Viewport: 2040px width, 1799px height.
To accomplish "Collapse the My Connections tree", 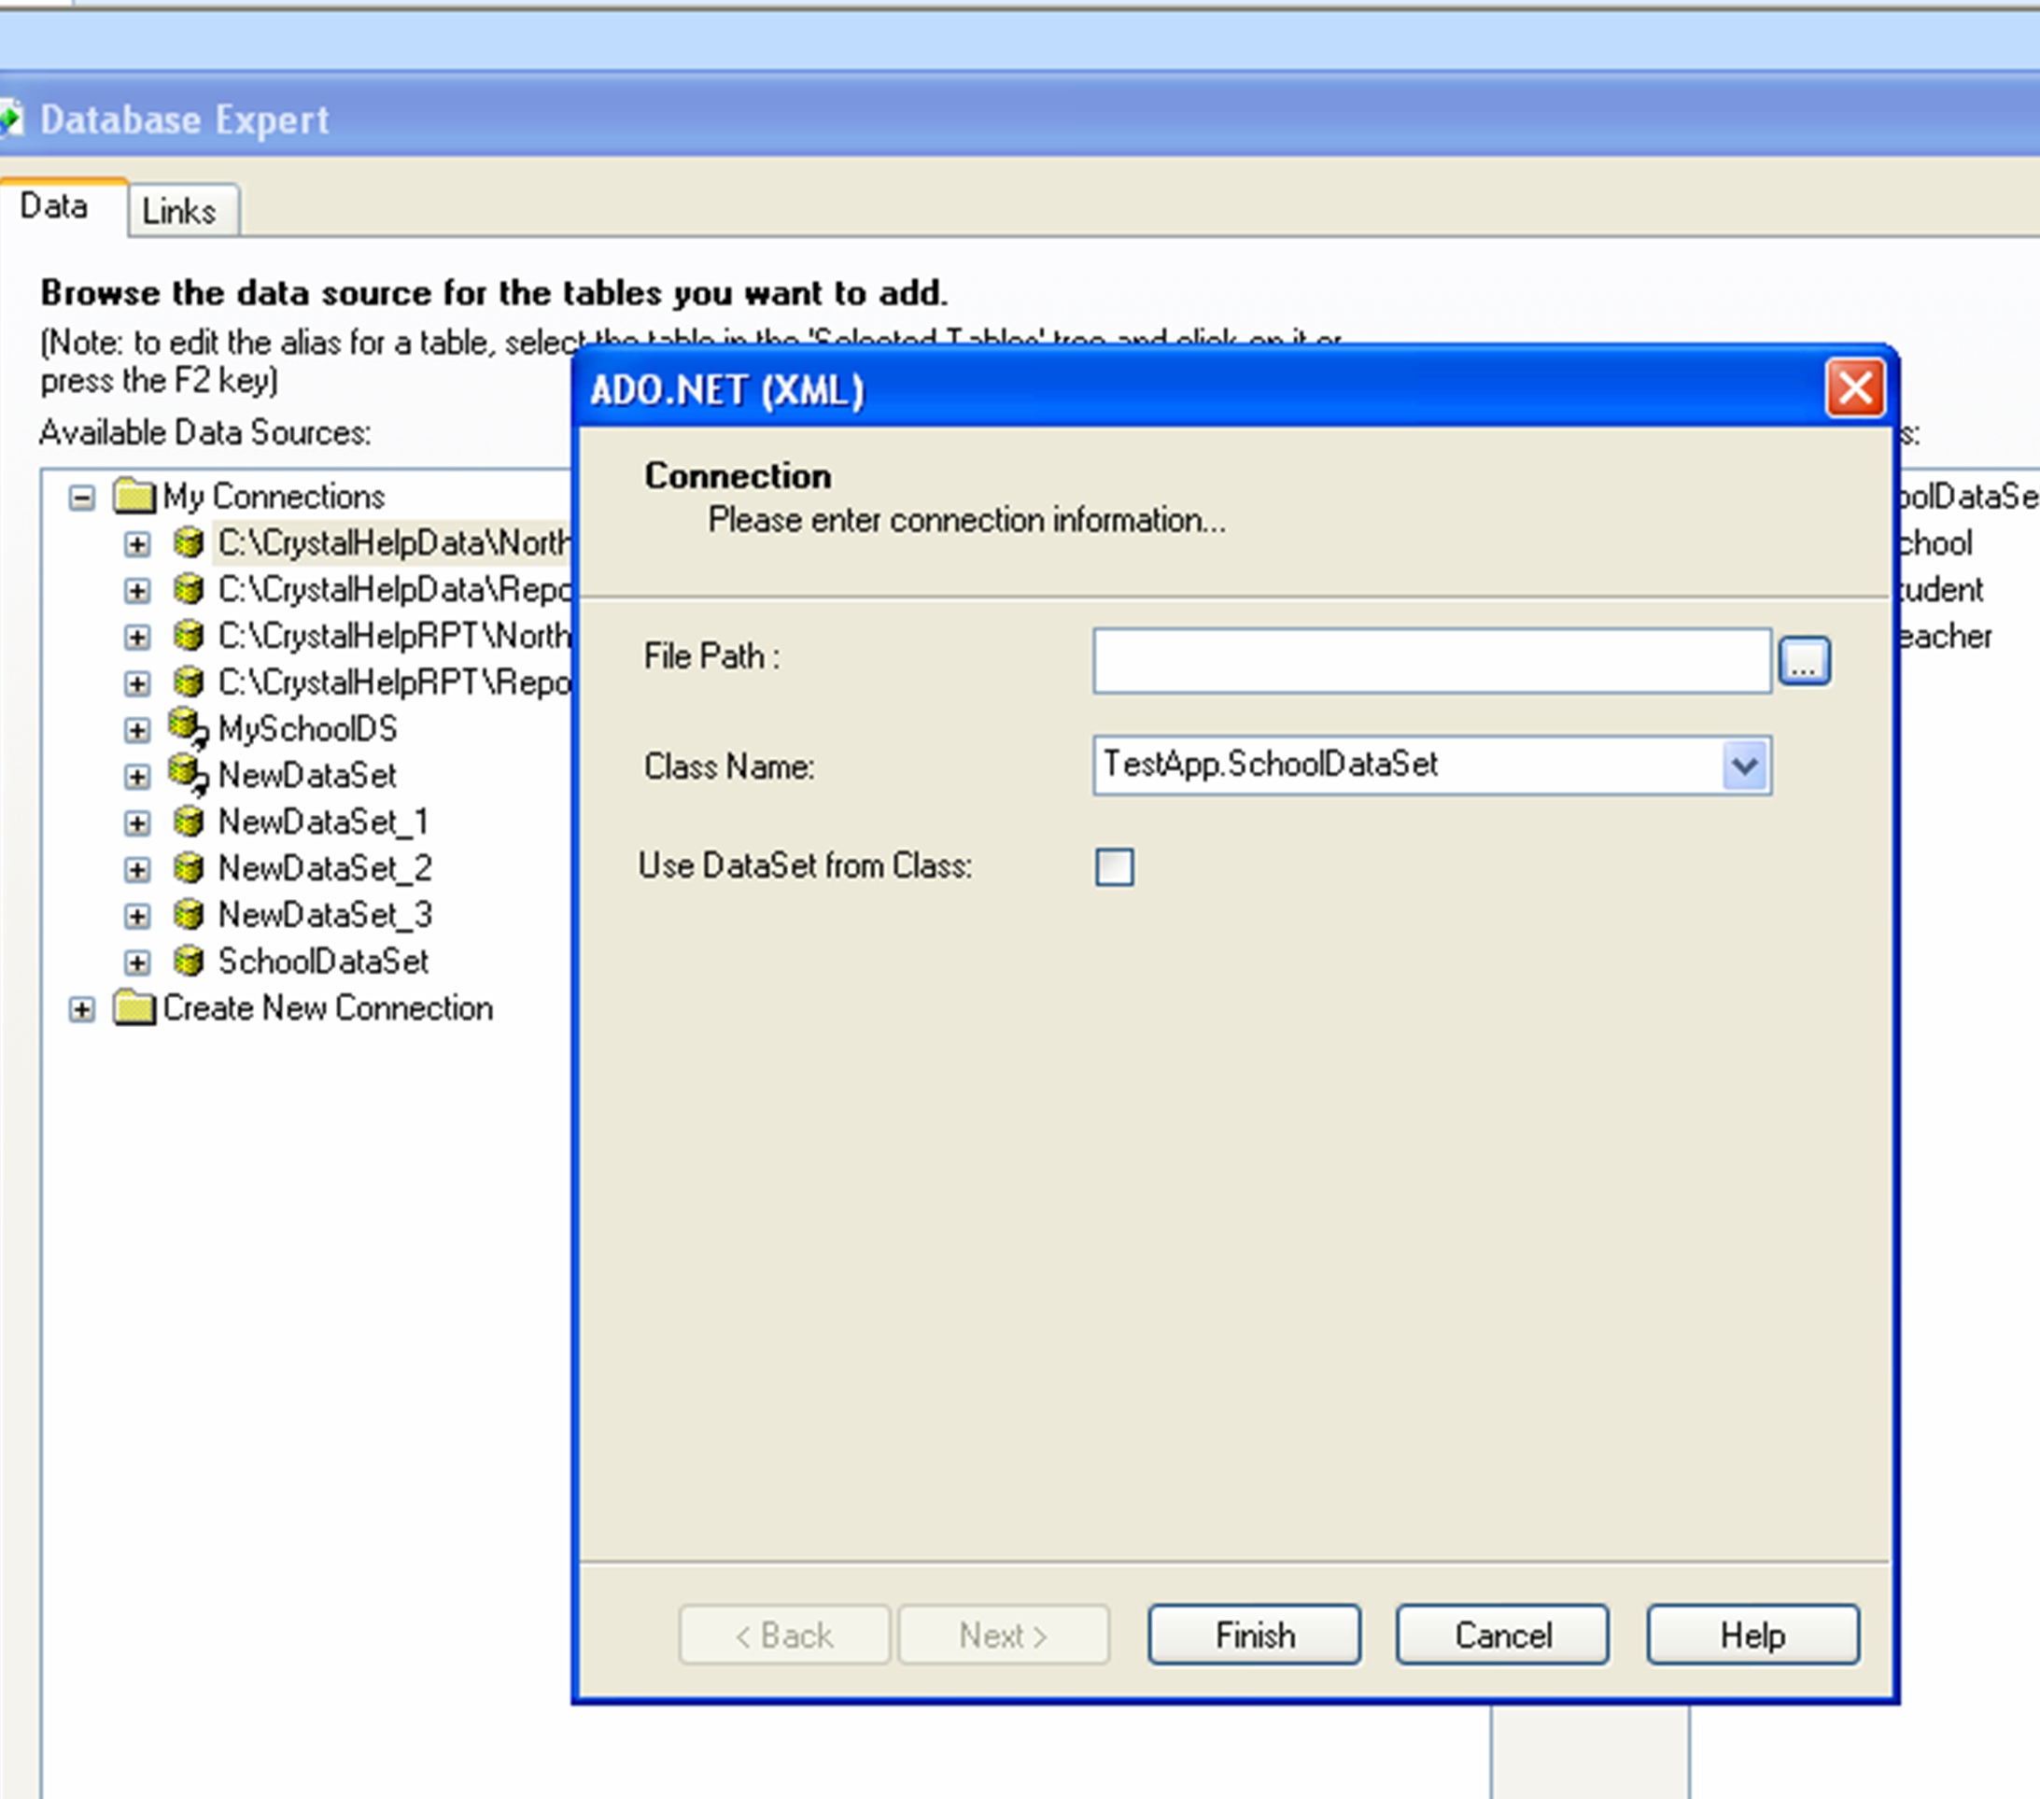I will click(80, 496).
